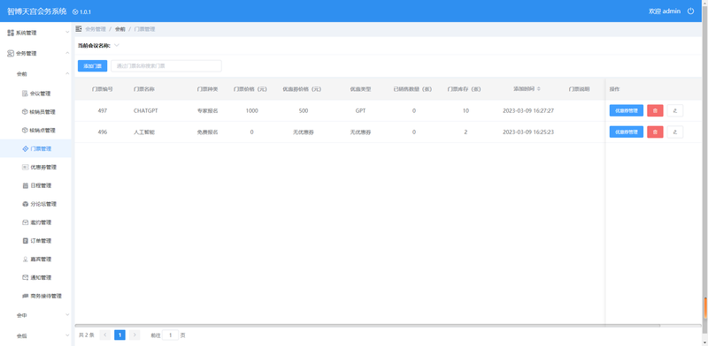Click the 免费报名 cell

point(208,132)
